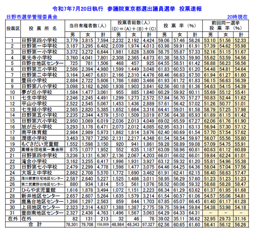Click the 前回同一選挙 投票率 header
Viewport: 257px width, 235px height.
coord(226,26)
